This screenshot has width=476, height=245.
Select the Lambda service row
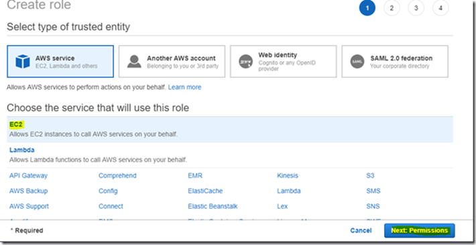coord(230,155)
